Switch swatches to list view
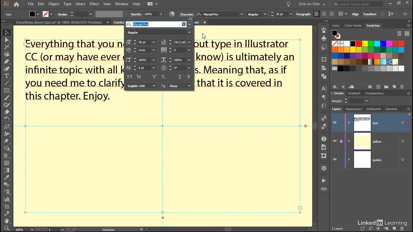 (x=399, y=34)
